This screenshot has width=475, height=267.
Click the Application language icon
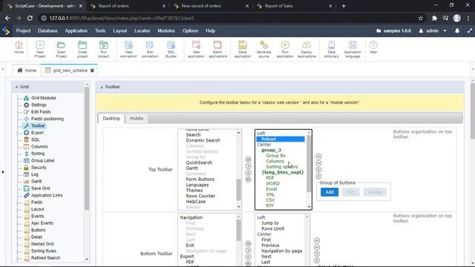[353, 50]
